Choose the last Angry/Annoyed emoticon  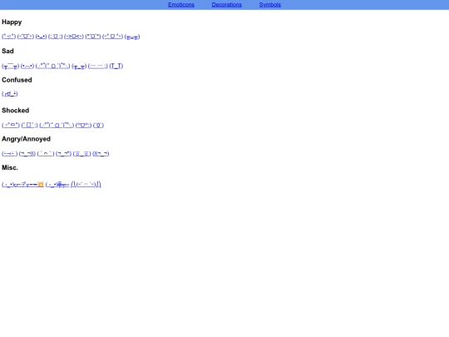(x=101, y=154)
